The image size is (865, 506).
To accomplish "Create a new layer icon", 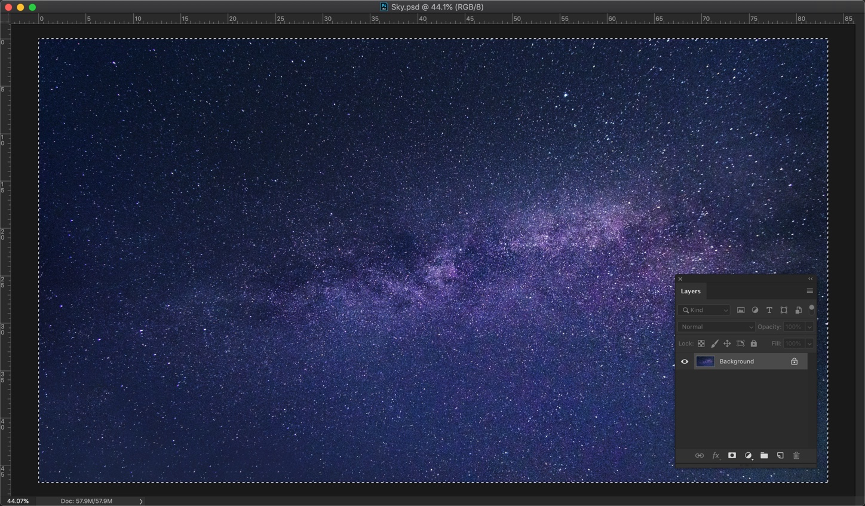I will [780, 456].
